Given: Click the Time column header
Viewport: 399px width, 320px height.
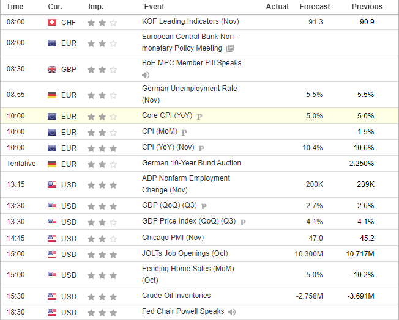Looking at the screenshot, I should [x=15, y=7].
